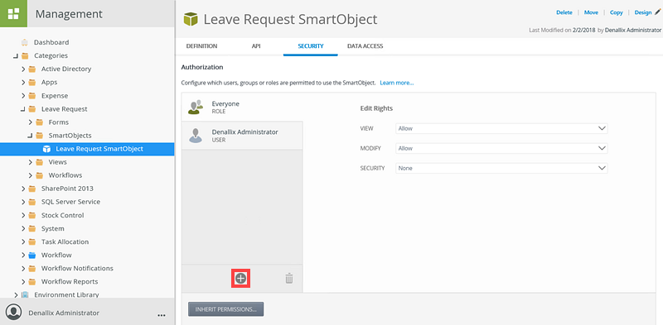The width and height of the screenshot is (663, 325).
Task: Open the SECURITY rights dropdown
Action: [x=501, y=168]
